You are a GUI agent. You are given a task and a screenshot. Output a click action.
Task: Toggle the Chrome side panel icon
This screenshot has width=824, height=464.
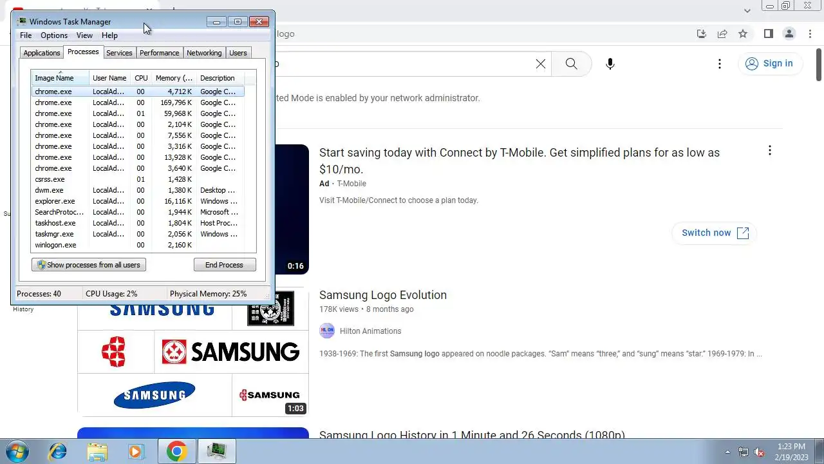click(x=768, y=34)
